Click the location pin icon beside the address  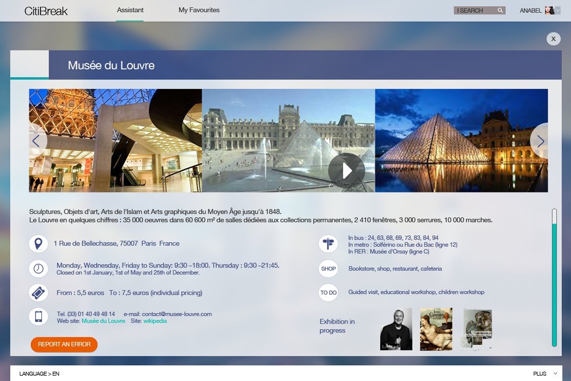point(38,244)
